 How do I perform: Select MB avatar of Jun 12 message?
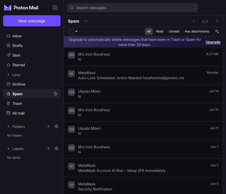coord(72,111)
